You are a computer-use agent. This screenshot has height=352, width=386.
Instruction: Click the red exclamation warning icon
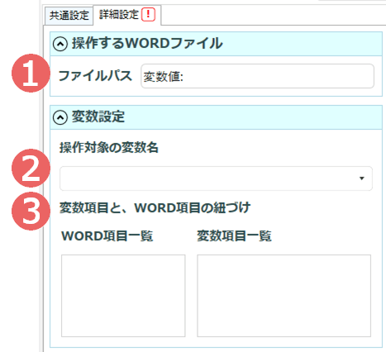[149, 15]
